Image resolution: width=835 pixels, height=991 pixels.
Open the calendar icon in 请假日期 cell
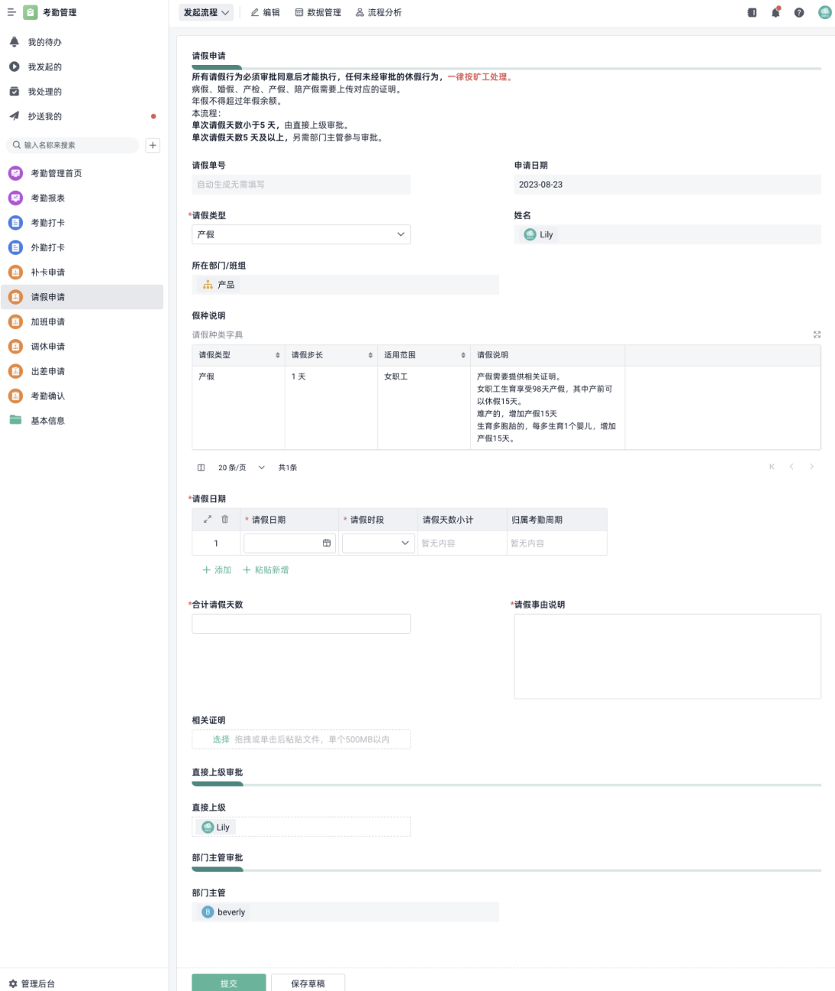tap(327, 543)
